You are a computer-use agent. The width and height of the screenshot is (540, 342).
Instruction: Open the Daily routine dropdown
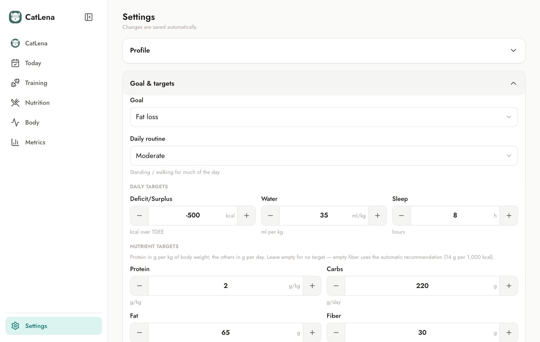324,156
